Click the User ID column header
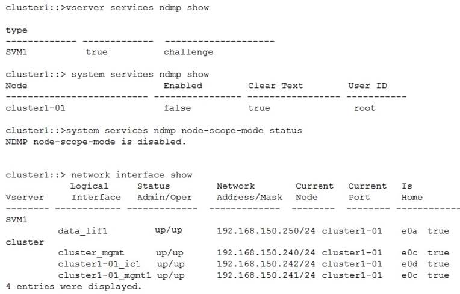The height and width of the screenshot is (294, 460). pos(367,86)
